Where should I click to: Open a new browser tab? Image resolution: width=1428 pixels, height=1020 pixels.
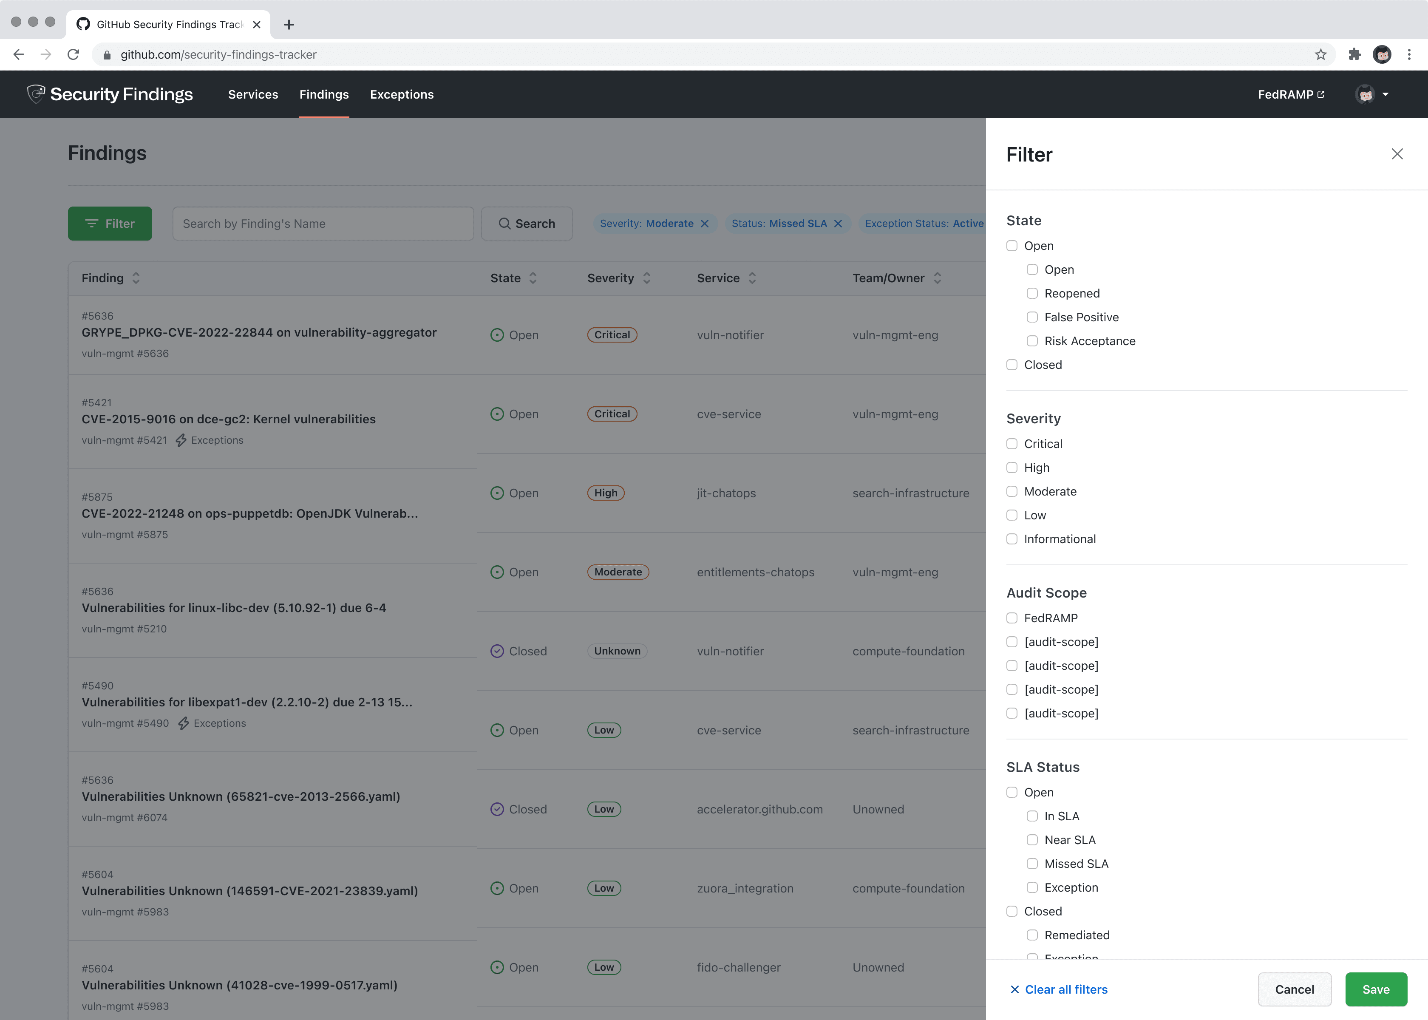[x=289, y=25]
